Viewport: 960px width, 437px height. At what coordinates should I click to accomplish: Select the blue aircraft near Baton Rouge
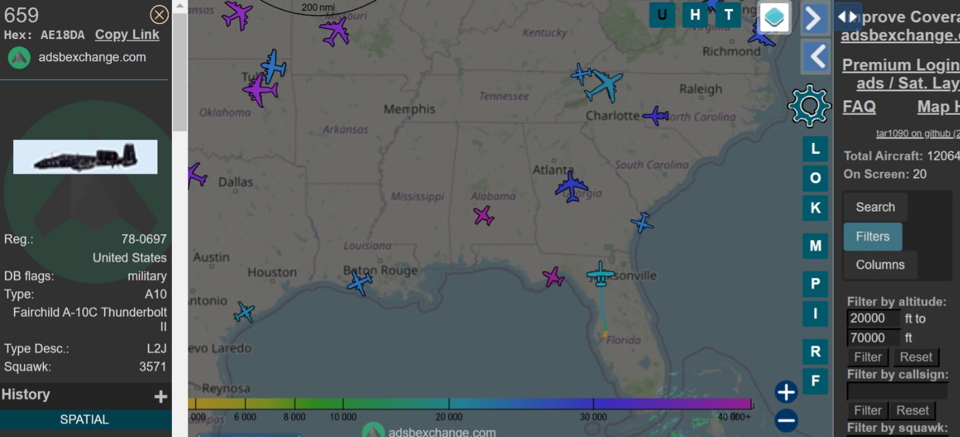360,282
